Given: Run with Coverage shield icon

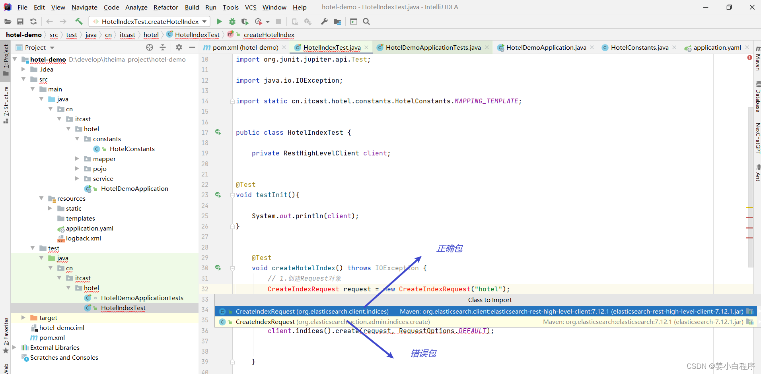Looking at the screenshot, I should (x=245, y=21).
